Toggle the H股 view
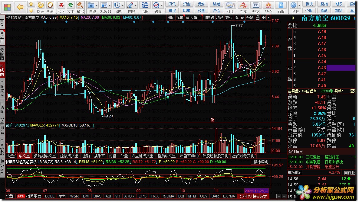 (171, 18)
